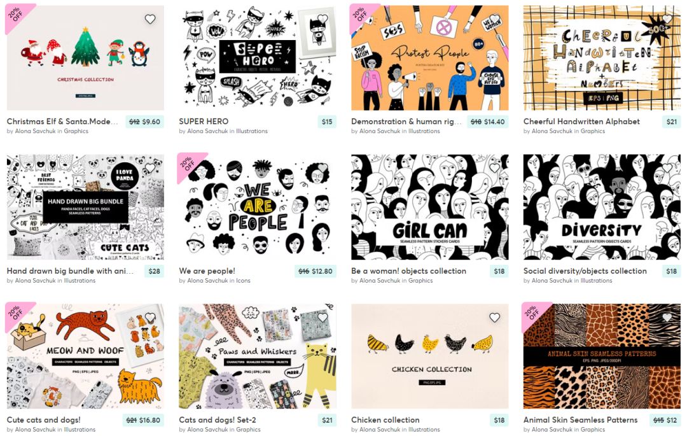Like the Social diversity objects collection
The height and width of the screenshot is (436, 687).
[667, 168]
